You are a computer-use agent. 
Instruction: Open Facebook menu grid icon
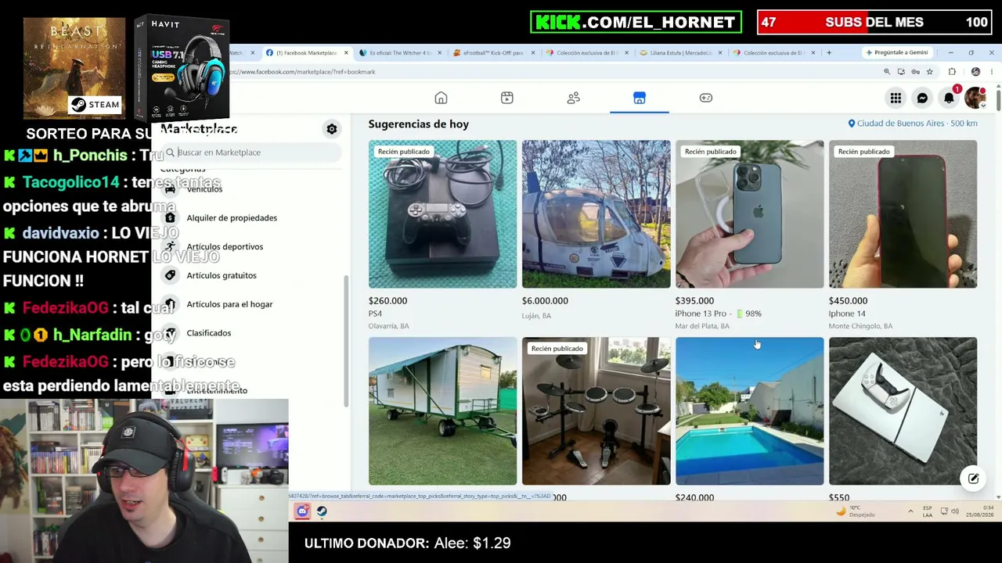pyautogui.click(x=896, y=98)
